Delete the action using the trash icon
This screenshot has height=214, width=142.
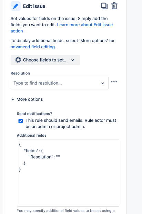[114, 6]
